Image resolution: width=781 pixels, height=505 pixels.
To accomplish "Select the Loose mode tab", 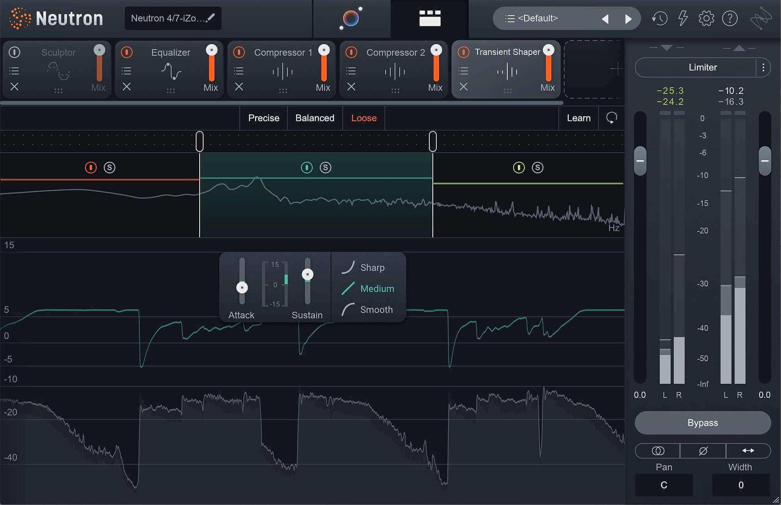I will (x=364, y=118).
